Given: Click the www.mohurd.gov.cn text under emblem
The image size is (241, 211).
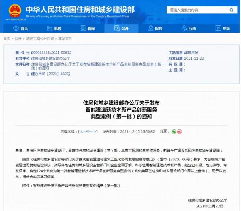Looking at the screenshot, I should pyautogui.click(x=16, y=20).
